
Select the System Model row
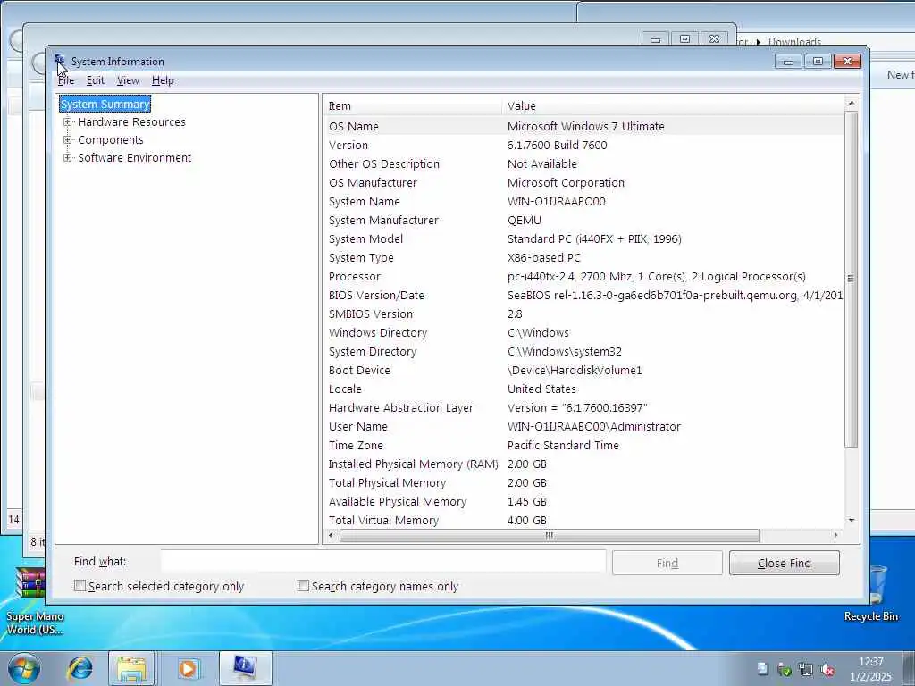[x=583, y=238]
